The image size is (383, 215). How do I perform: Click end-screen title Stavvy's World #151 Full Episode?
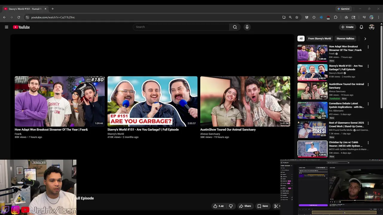point(143,130)
